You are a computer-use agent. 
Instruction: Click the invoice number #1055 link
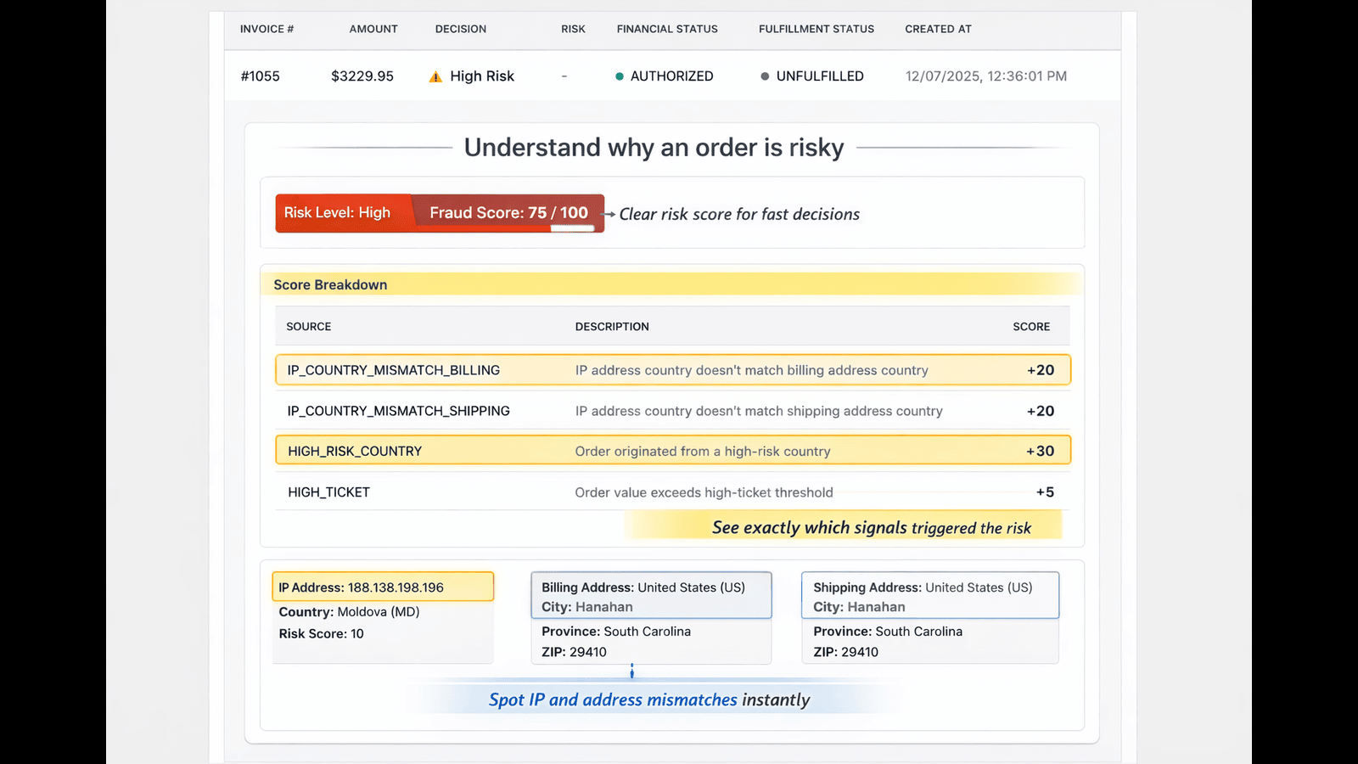click(x=261, y=76)
